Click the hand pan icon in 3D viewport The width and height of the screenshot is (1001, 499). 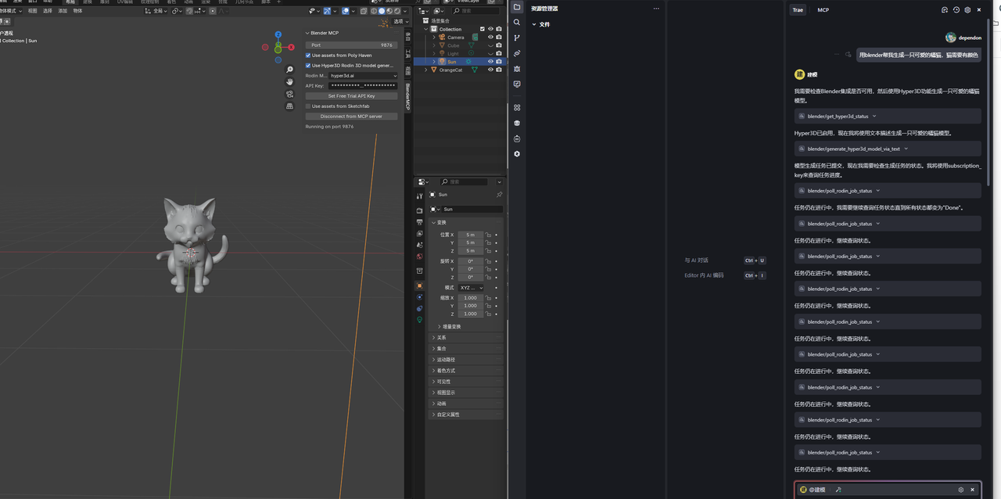[x=289, y=83]
